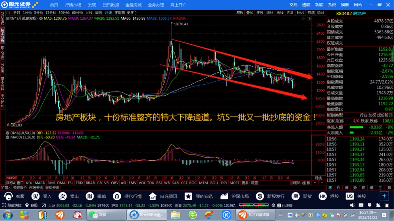Open the 客服 headset shortcut
Image resolution: width=394 pixels, height=221 pixels.
coord(8,196)
